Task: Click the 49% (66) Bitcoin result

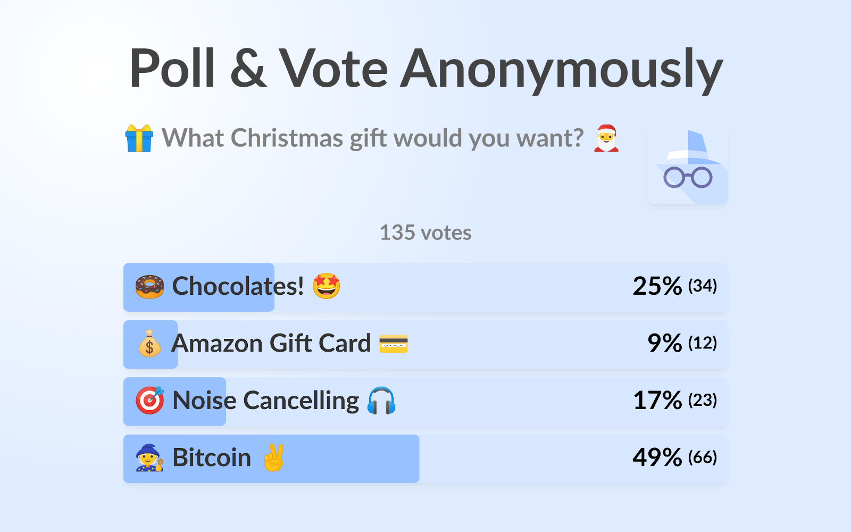Action: (674, 458)
